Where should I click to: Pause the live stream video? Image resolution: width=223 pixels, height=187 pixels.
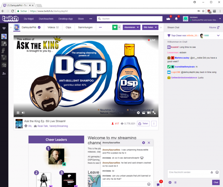pos(18,113)
